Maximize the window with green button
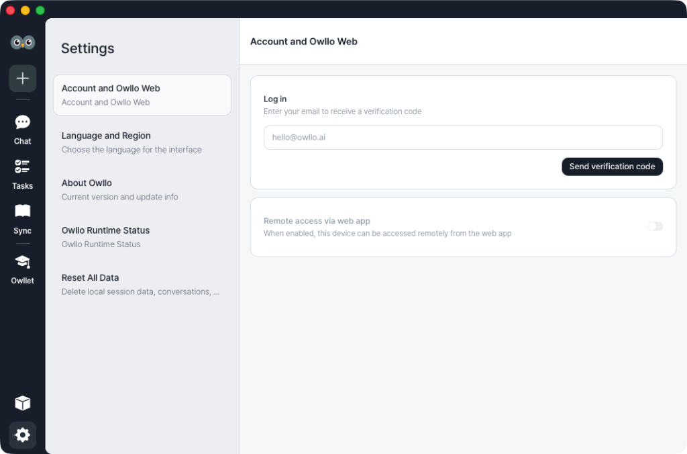 (x=40, y=10)
